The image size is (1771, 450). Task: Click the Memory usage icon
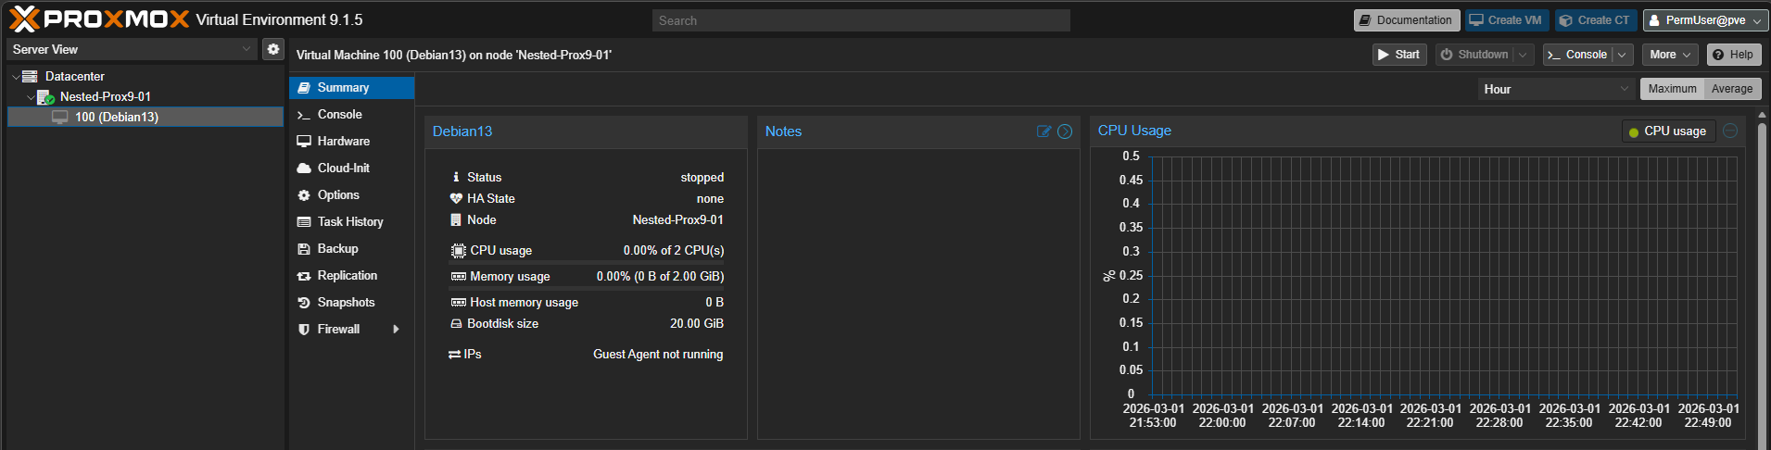[x=458, y=277]
